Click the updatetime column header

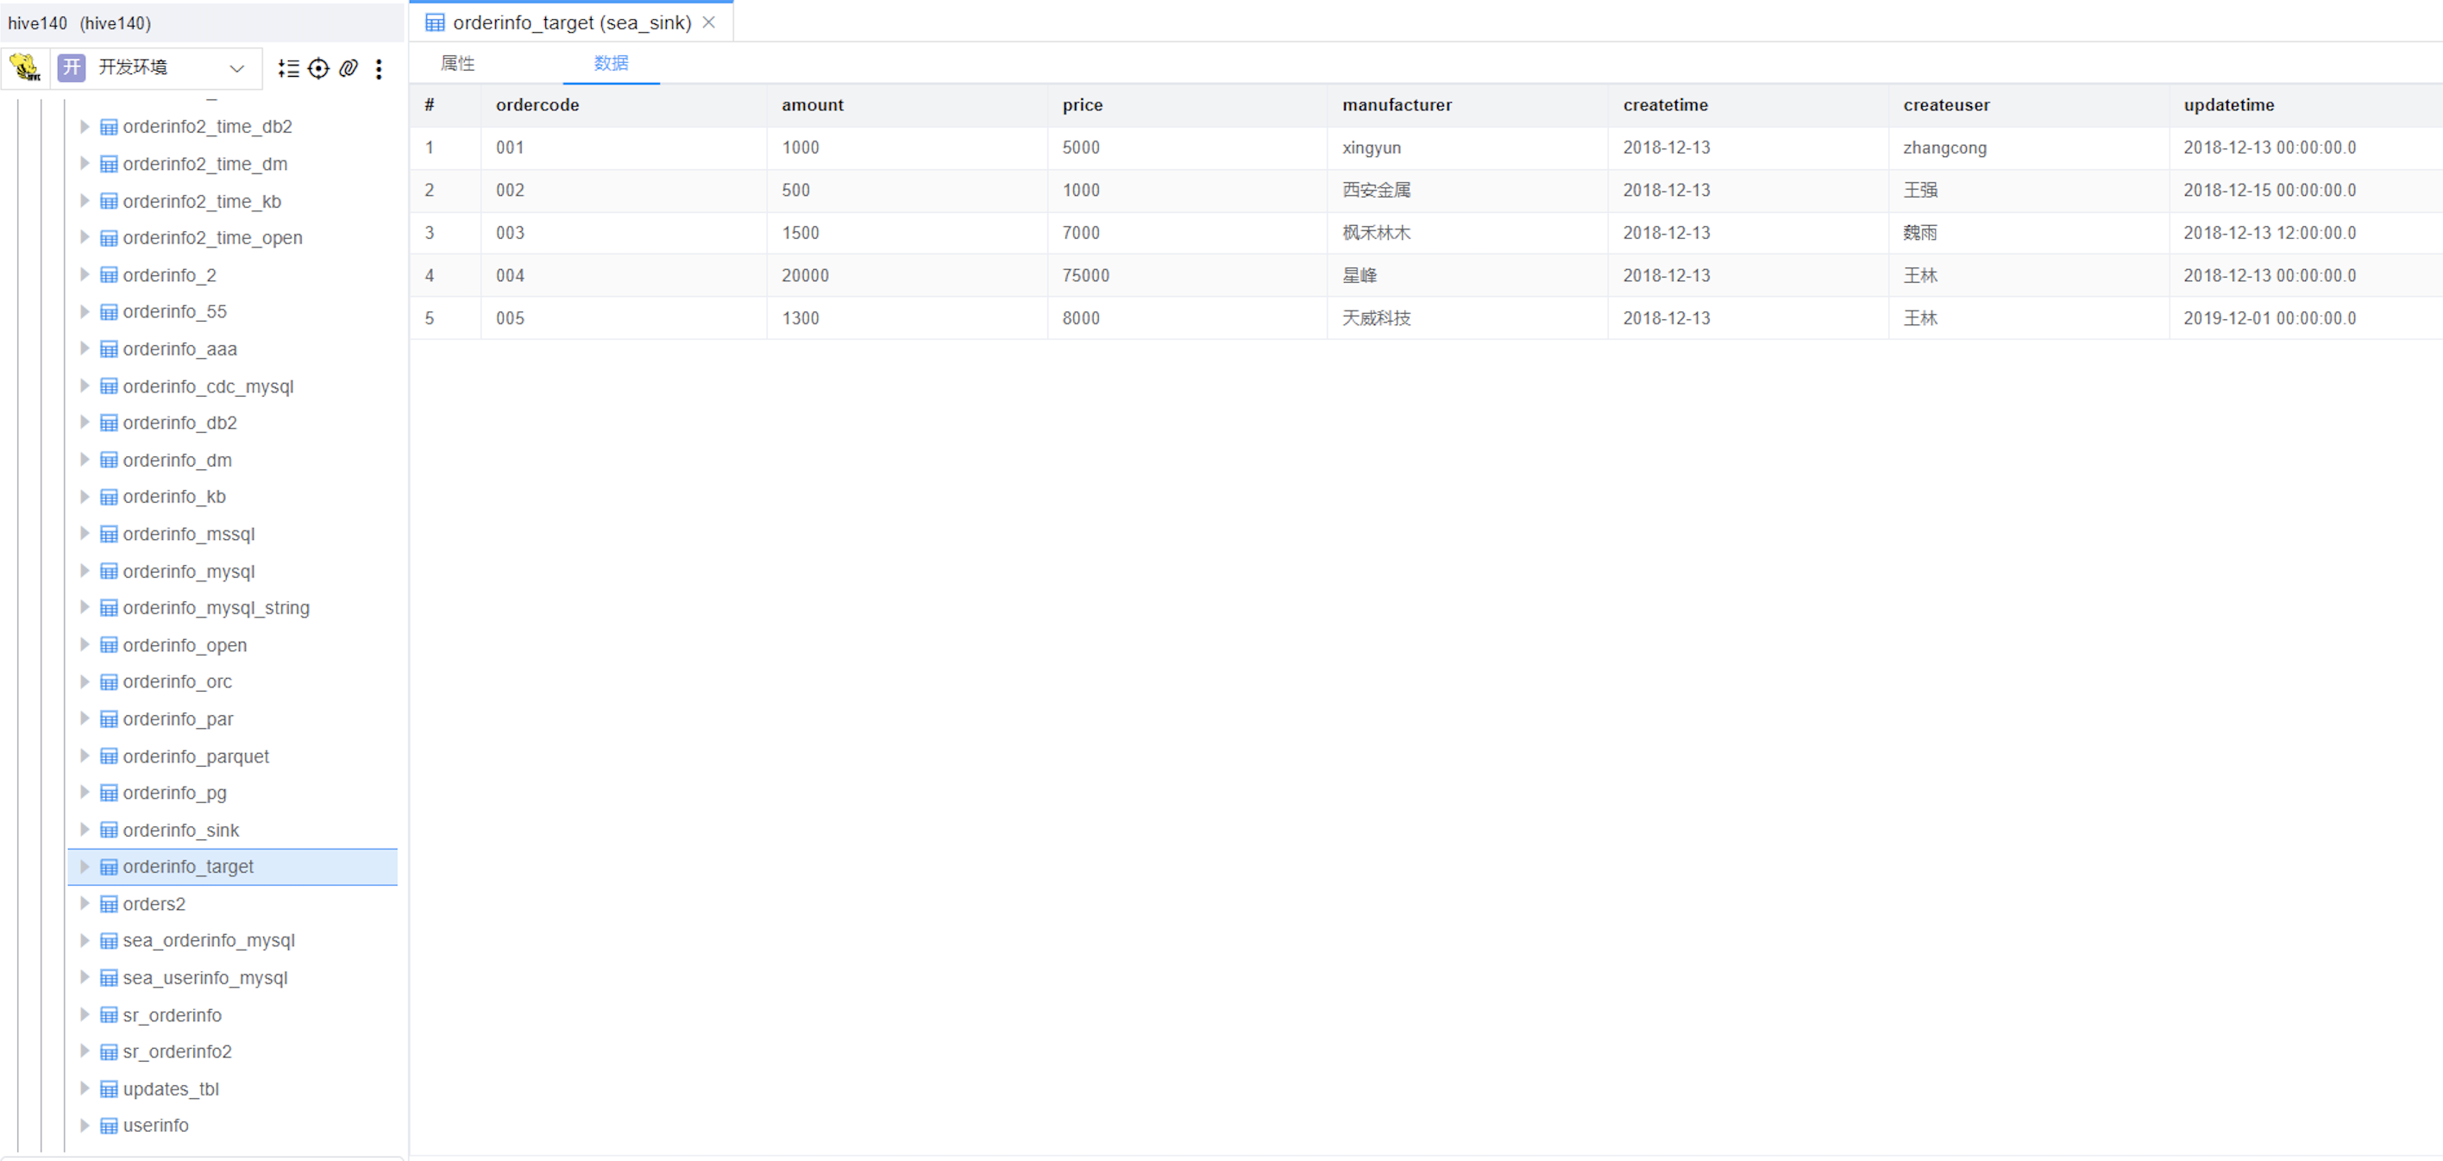pyautogui.click(x=2227, y=105)
